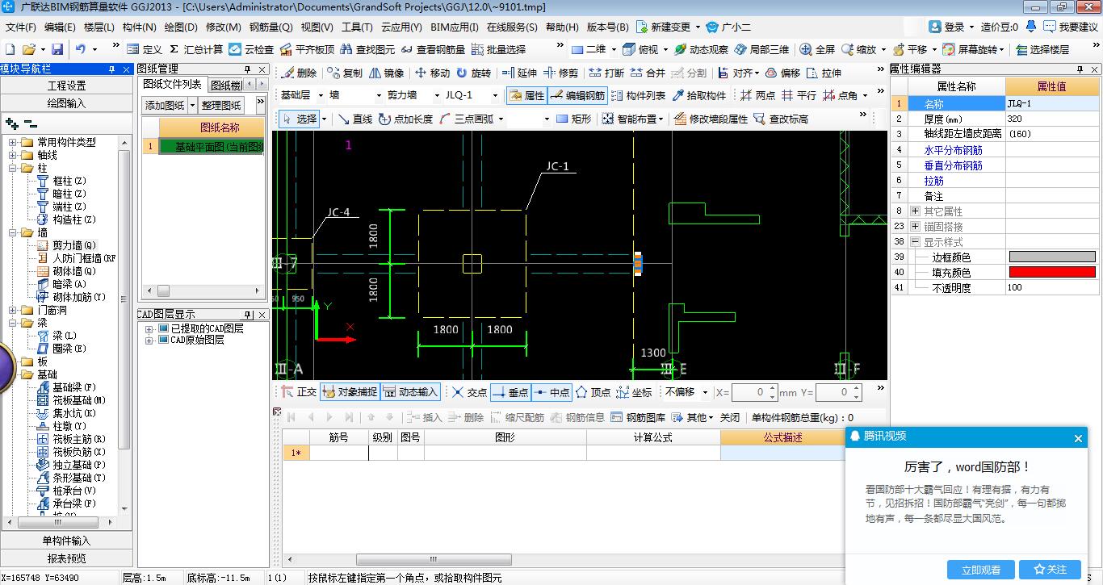The height and width of the screenshot is (585, 1103).
Task: Click 查改标高 check elevation tool
Action: (780, 119)
